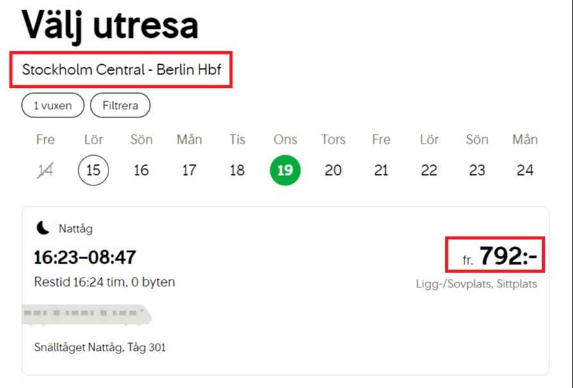Select the 16:23–08:47 night train departure
This screenshot has height=388, width=573.
click(x=85, y=258)
